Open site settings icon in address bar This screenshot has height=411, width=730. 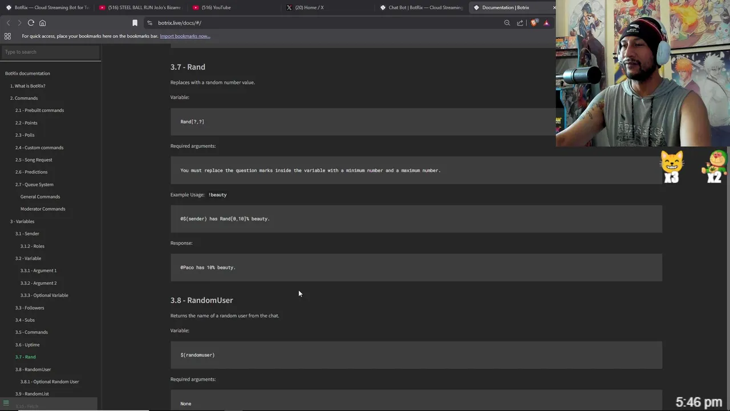point(149,23)
